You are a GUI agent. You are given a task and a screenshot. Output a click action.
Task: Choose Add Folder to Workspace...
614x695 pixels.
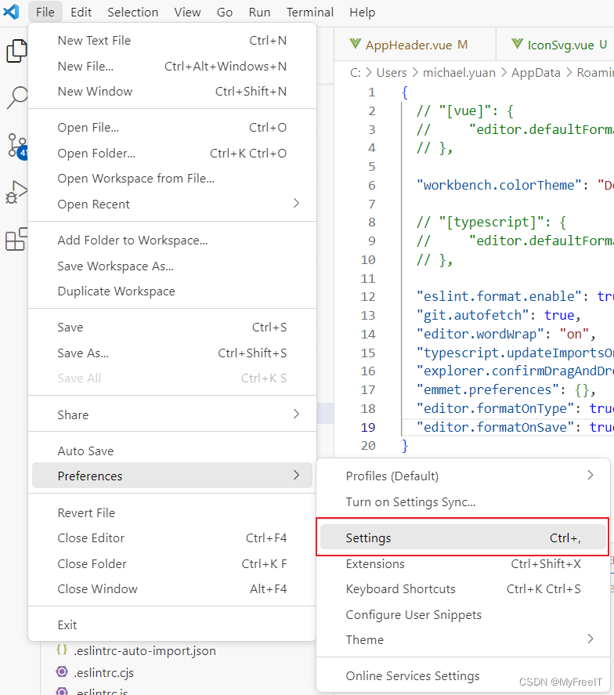pyautogui.click(x=172, y=241)
